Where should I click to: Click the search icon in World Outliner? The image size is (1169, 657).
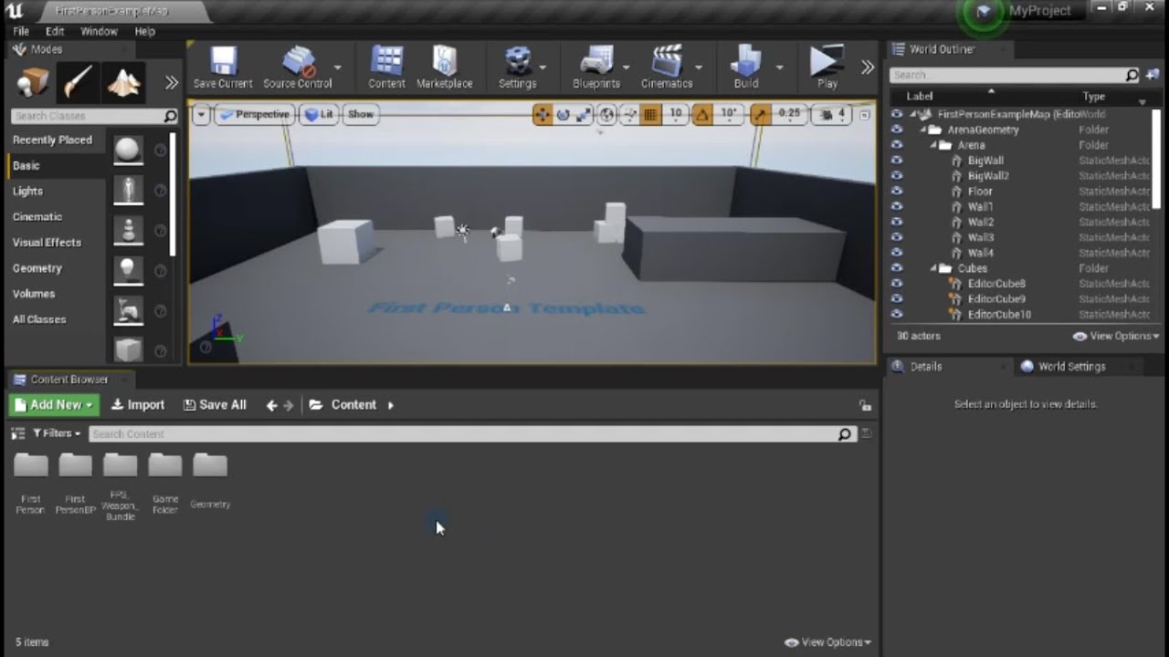(1132, 75)
